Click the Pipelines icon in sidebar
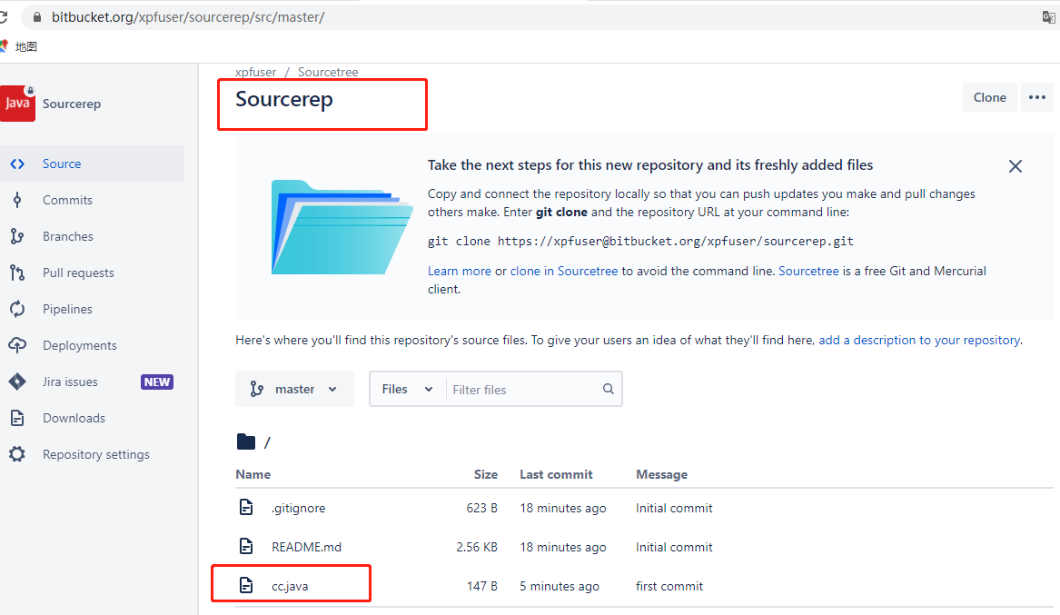 [x=17, y=309]
